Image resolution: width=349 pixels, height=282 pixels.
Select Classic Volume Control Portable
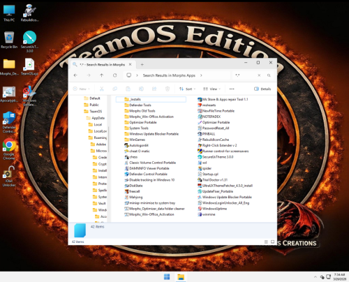point(150,163)
